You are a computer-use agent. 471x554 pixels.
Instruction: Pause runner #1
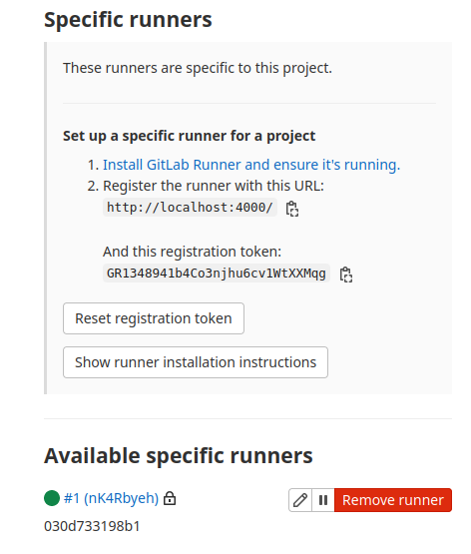click(x=323, y=500)
